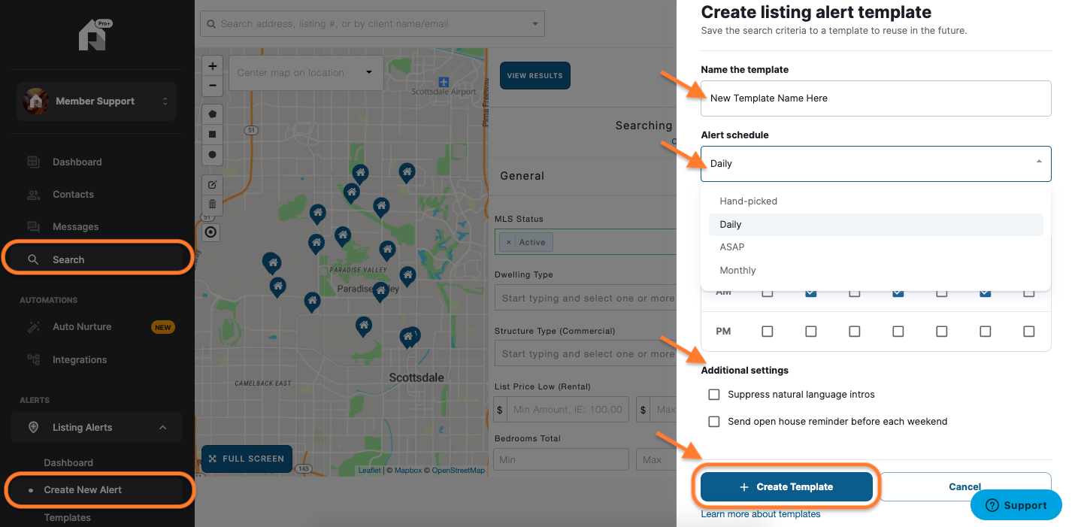Screen dimensions: 1075x527
Task: Click the View Results button
Action: [x=535, y=76]
